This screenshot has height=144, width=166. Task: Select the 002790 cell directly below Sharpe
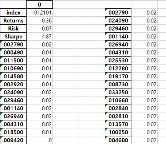13,44
